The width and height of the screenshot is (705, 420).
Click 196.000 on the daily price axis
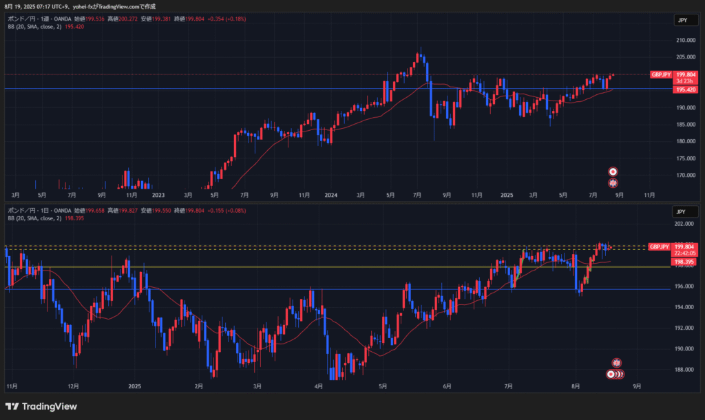coord(684,286)
